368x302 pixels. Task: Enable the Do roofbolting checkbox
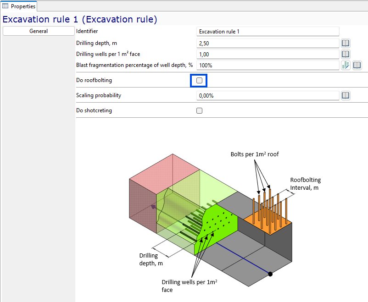pyautogui.click(x=199, y=80)
